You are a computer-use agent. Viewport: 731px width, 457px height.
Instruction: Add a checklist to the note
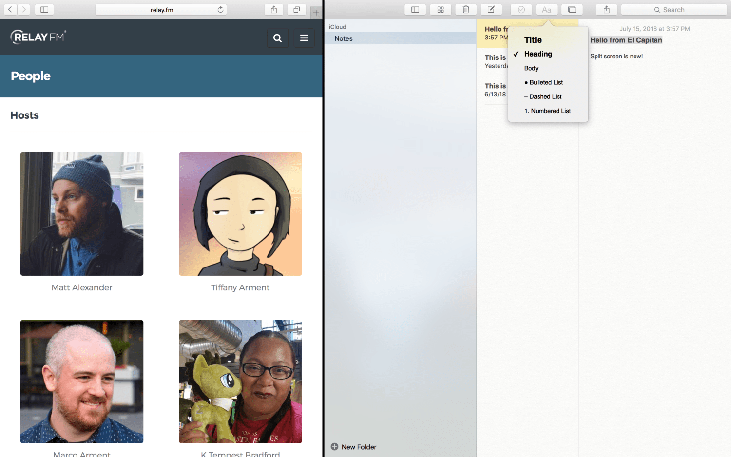tap(521, 10)
